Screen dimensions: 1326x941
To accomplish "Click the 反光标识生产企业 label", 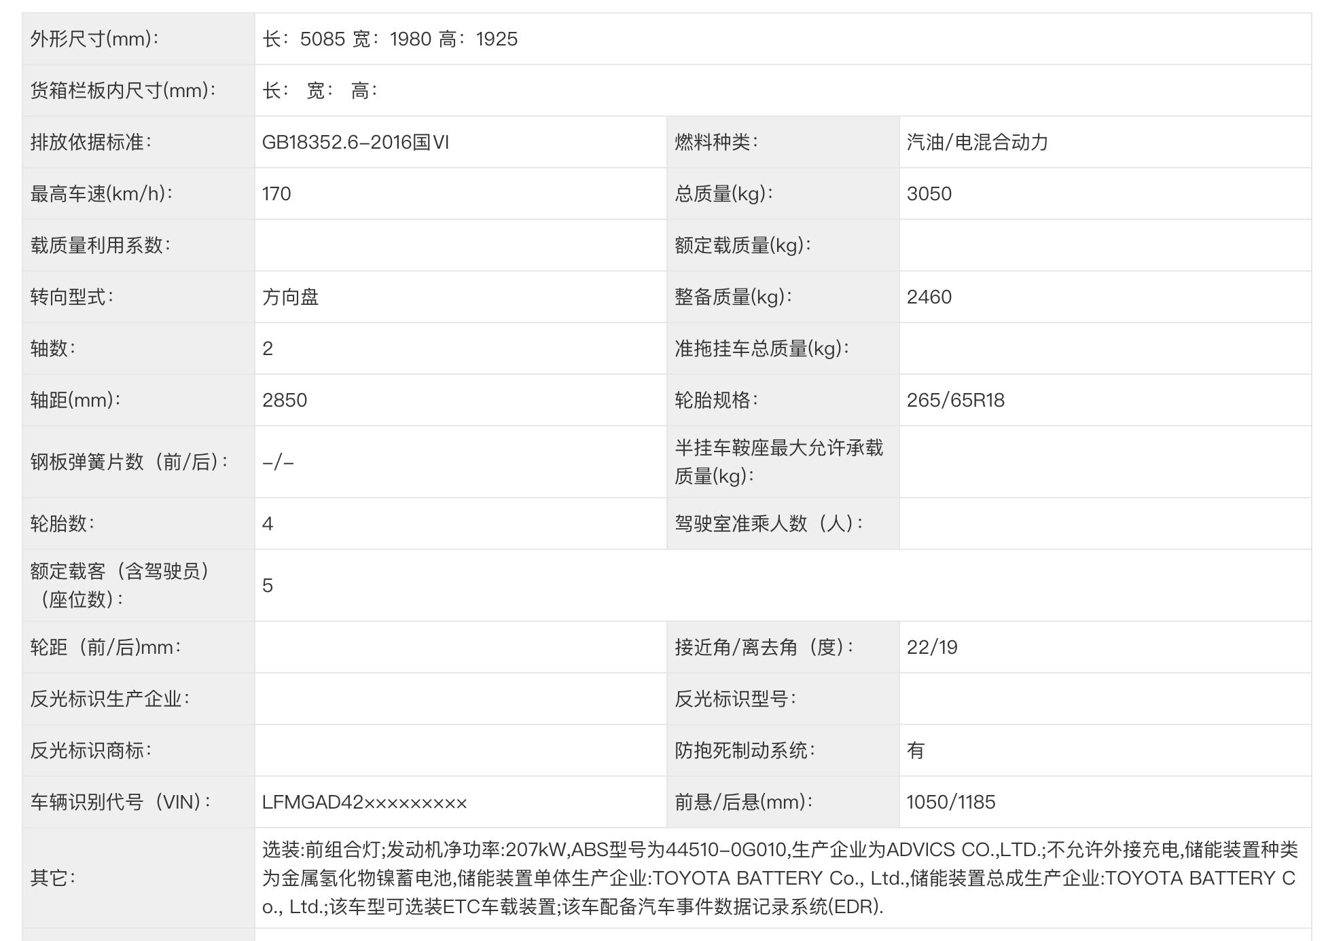I will pyautogui.click(x=110, y=699).
